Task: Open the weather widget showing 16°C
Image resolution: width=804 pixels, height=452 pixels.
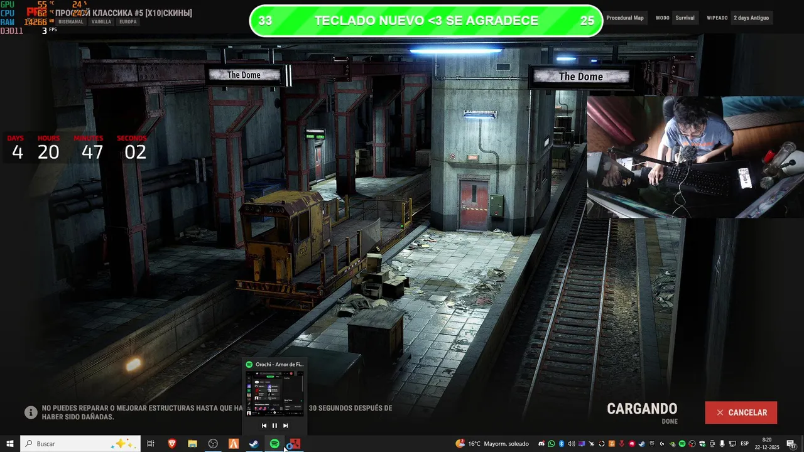Action: pos(492,444)
